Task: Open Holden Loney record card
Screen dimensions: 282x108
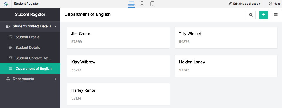Action: tap(226, 66)
